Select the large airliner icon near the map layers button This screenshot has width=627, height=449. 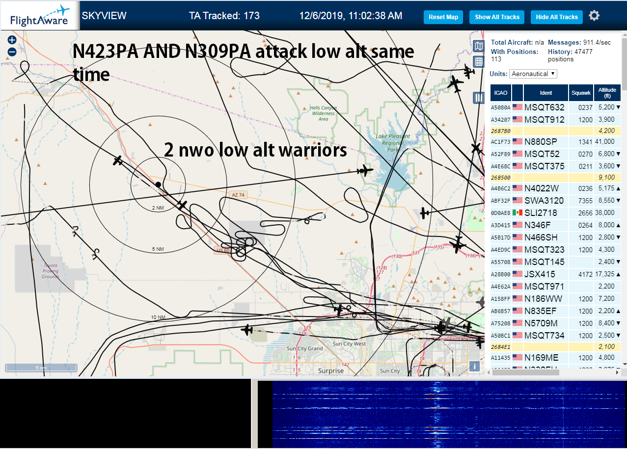click(456, 84)
